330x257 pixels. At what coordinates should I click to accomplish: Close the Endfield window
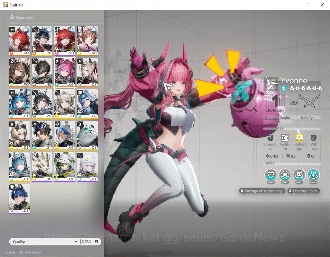322,5
